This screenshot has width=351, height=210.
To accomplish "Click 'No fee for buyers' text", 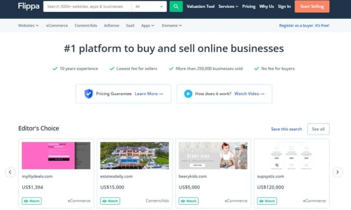I will click(x=278, y=68).
